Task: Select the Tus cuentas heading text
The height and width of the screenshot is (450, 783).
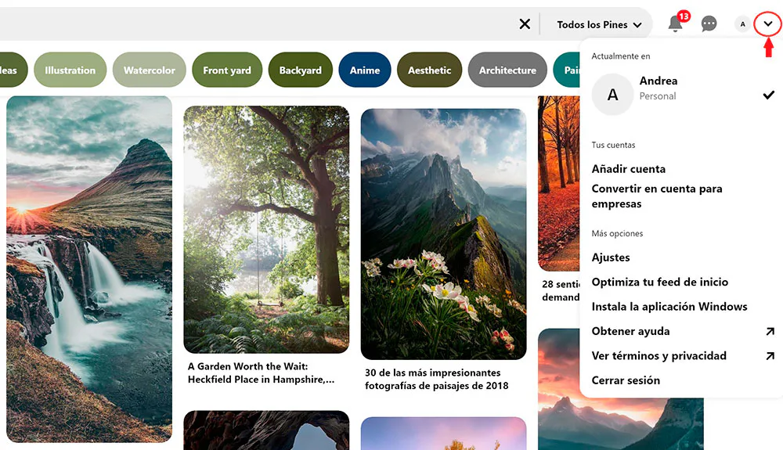Action: click(613, 145)
